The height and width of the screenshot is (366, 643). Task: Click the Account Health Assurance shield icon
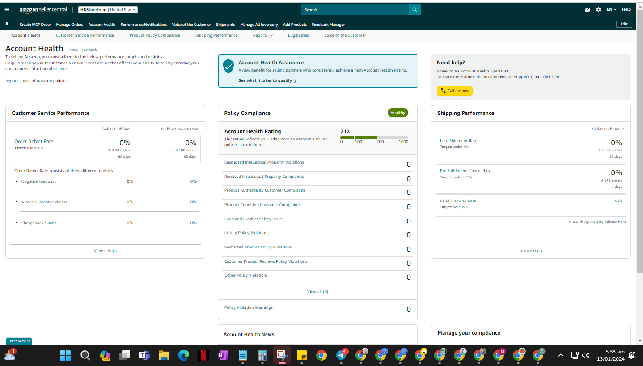coord(228,66)
